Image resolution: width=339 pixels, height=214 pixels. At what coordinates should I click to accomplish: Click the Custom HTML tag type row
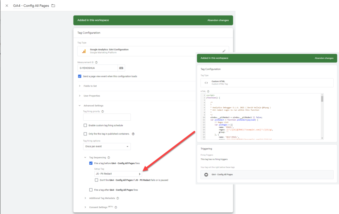[267, 83]
